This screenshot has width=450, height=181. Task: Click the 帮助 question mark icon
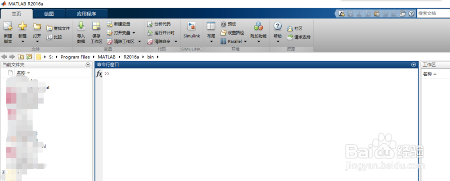(x=277, y=27)
